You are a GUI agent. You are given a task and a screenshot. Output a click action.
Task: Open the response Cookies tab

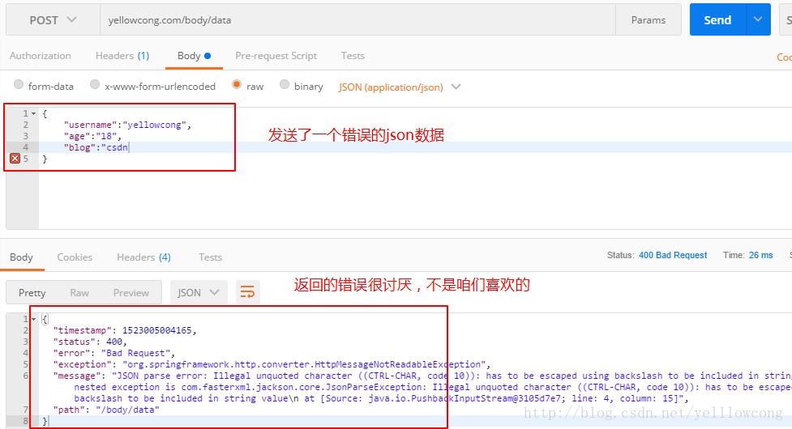pyautogui.click(x=75, y=257)
